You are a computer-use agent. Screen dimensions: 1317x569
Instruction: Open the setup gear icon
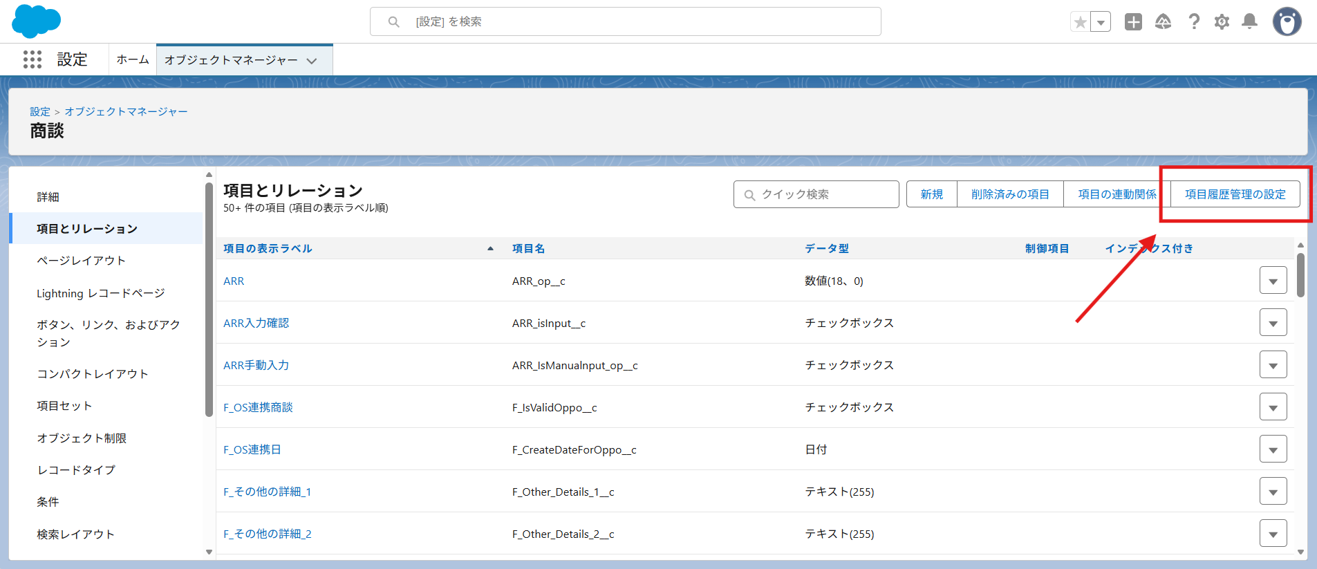pyautogui.click(x=1222, y=22)
